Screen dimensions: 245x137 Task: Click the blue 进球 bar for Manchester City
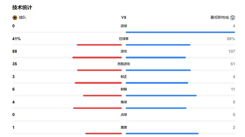(x=180, y=32)
